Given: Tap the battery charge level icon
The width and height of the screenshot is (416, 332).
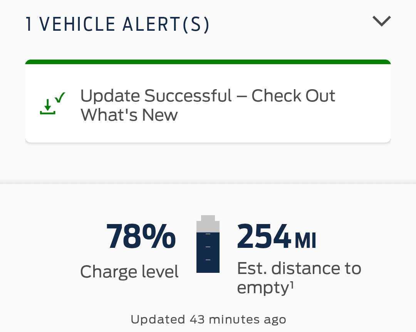Looking at the screenshot, I should coord(208,244).
